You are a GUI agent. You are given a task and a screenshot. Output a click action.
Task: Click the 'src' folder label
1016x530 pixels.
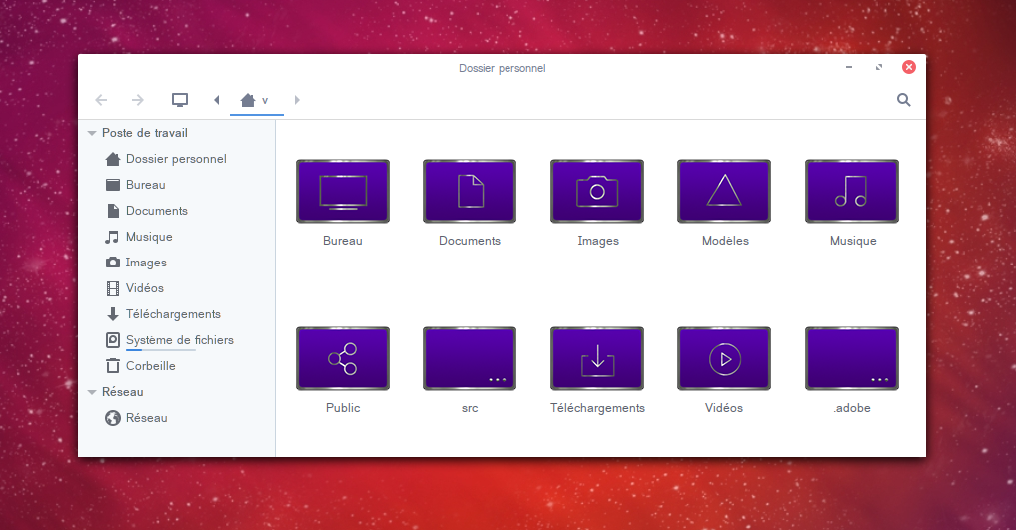coord(470,408)
